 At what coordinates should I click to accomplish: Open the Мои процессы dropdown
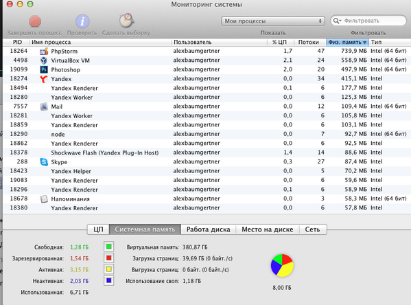[x=273, y=21]
